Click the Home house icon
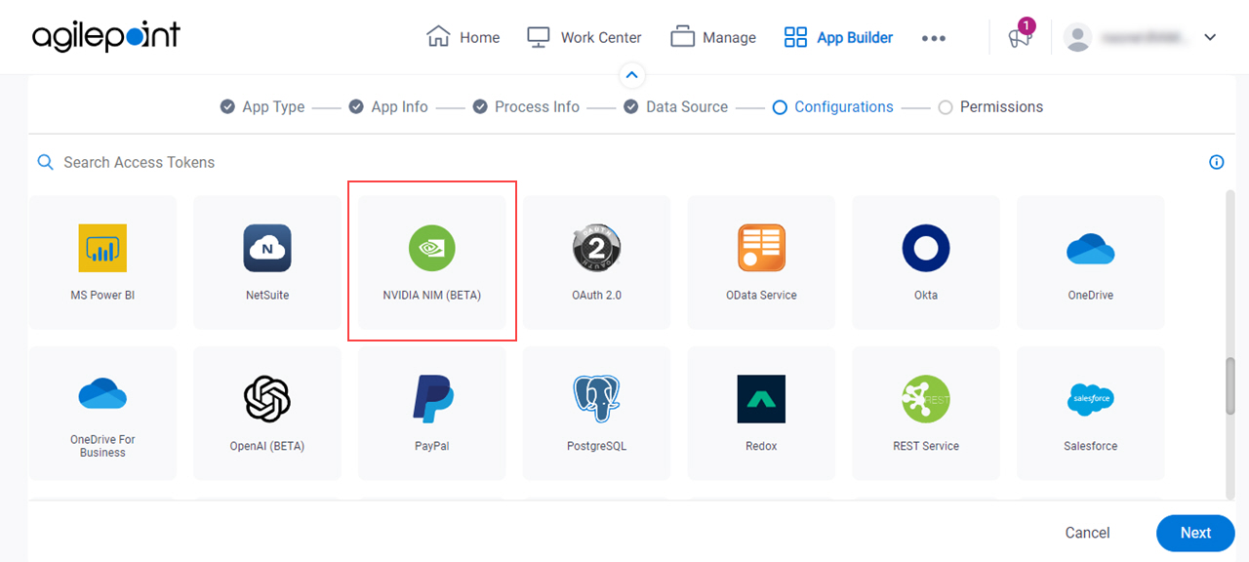Screen dimensions: 1249x562 pyautogui.click(x=438, y=37)
